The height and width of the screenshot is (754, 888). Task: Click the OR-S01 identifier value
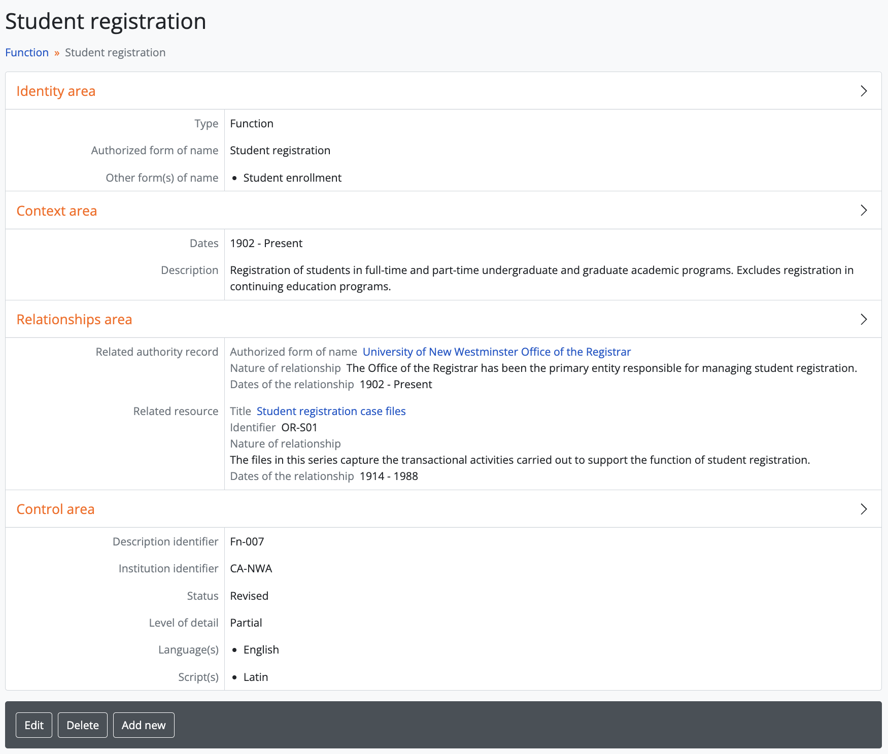pos(299,428)
